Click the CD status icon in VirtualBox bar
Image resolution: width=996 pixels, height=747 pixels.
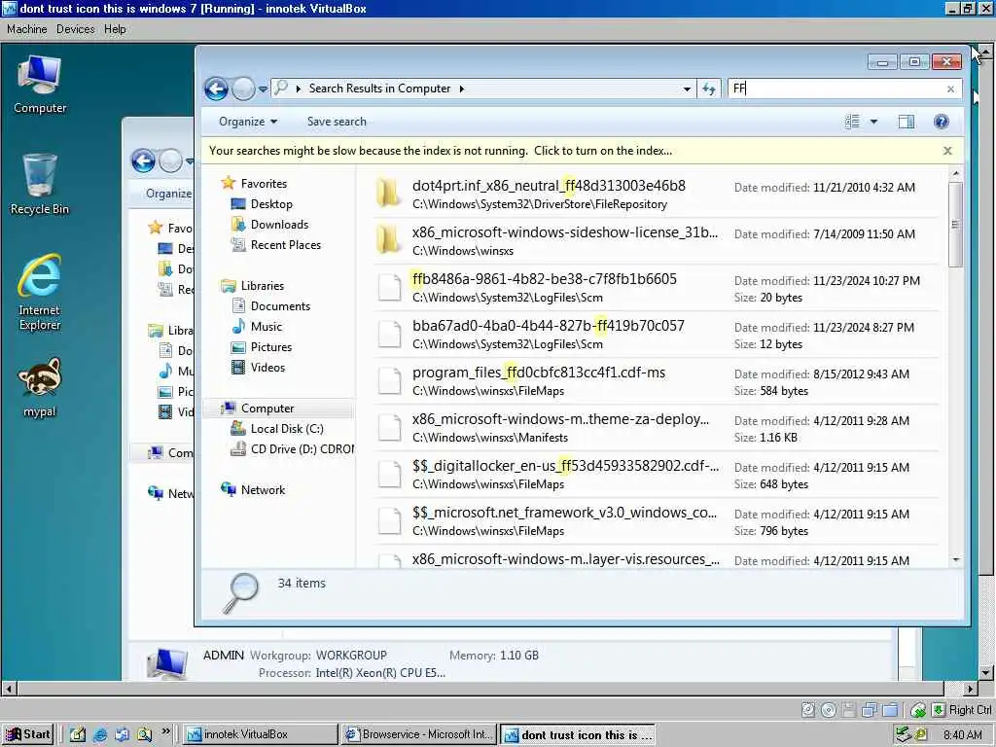click(x=829, y=709)
